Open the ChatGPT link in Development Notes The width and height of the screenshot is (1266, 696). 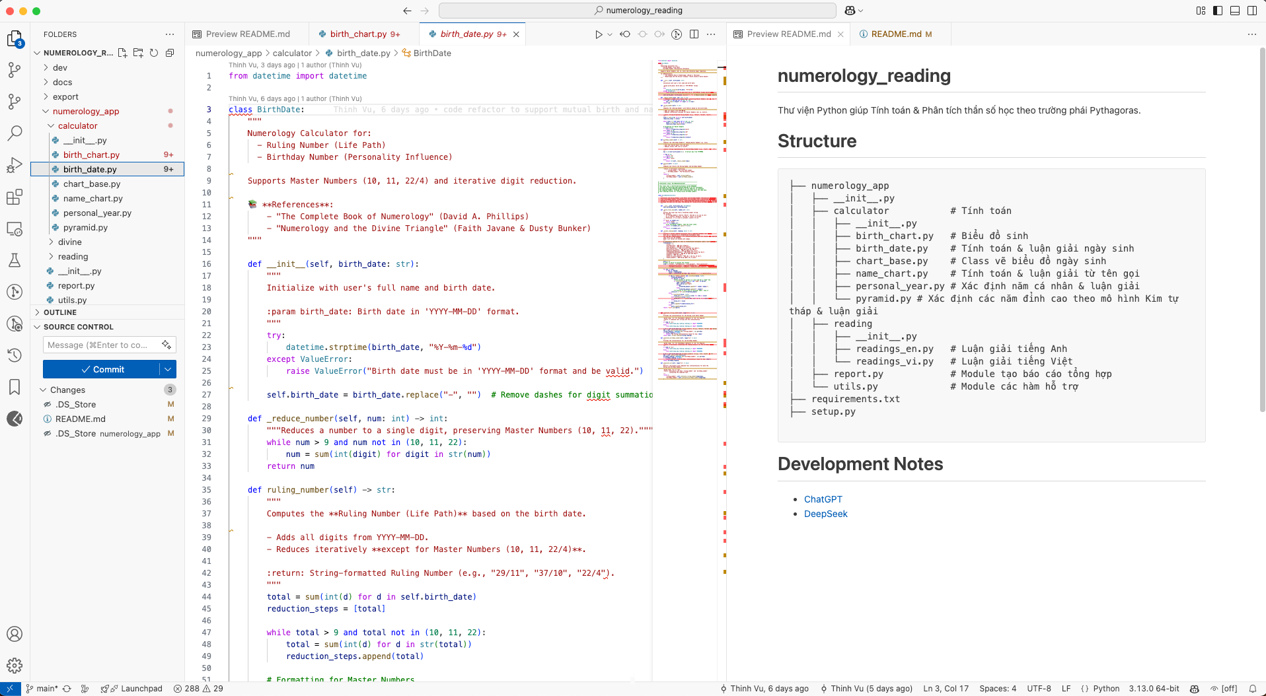tap(823, 499)
